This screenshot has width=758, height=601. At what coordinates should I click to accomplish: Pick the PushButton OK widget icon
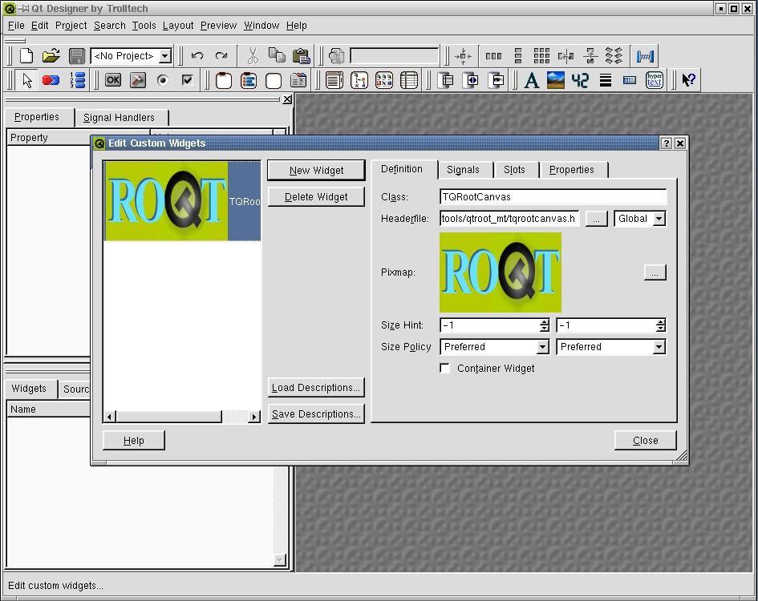[113, 80]
